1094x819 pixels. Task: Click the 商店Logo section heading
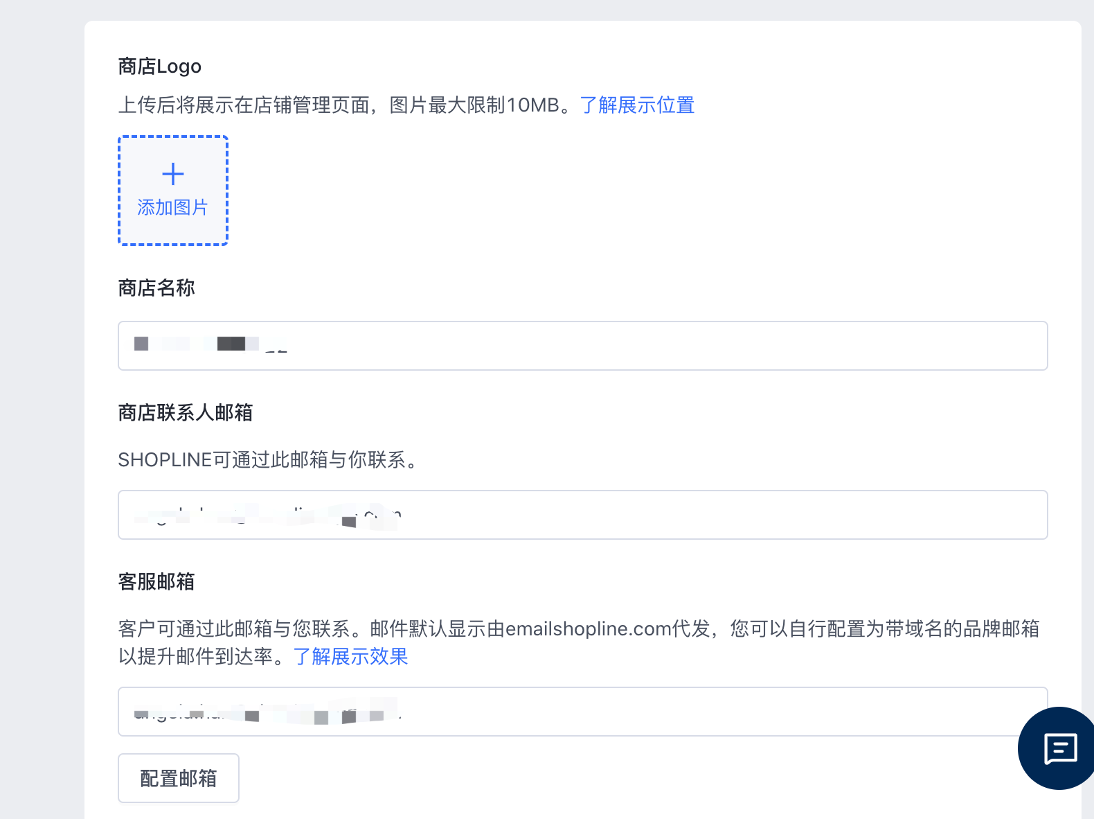tap(160, 67)
